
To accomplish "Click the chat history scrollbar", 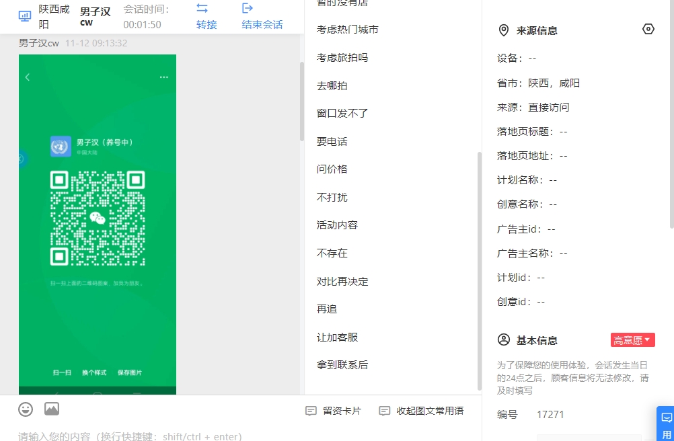I will tap(302, 102).
